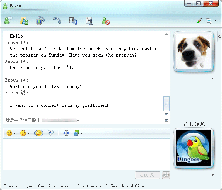Open the background picture dropdown

click(x=82, y=133)
